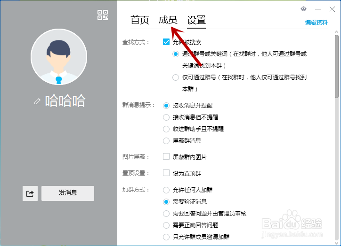Click the scrollbar up arrow

click(x=337, y=32)
